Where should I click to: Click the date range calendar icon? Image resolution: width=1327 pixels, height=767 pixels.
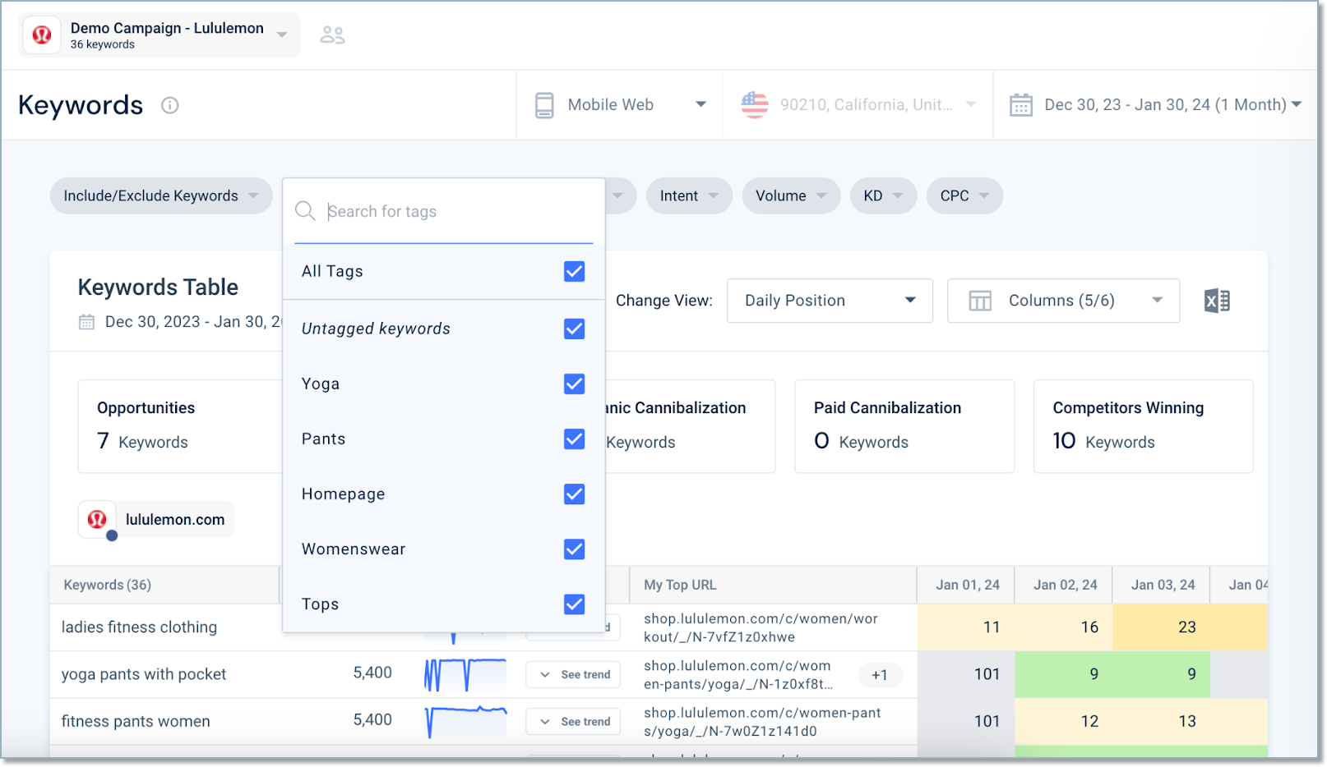1021,105
